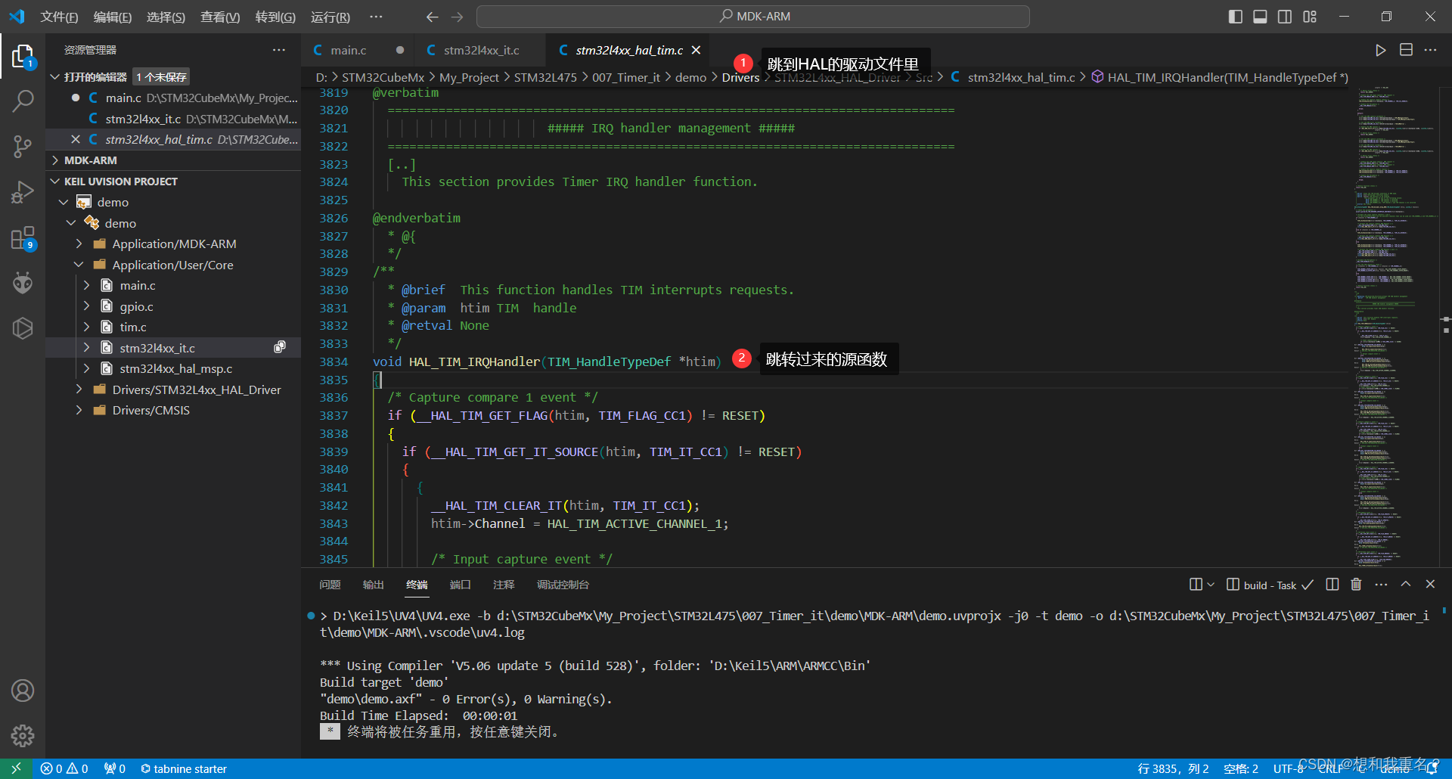Close the stm32l4xx_hal_tim.c tab
The height and width of the screenshot is (779, 1452).
point(697,50)
